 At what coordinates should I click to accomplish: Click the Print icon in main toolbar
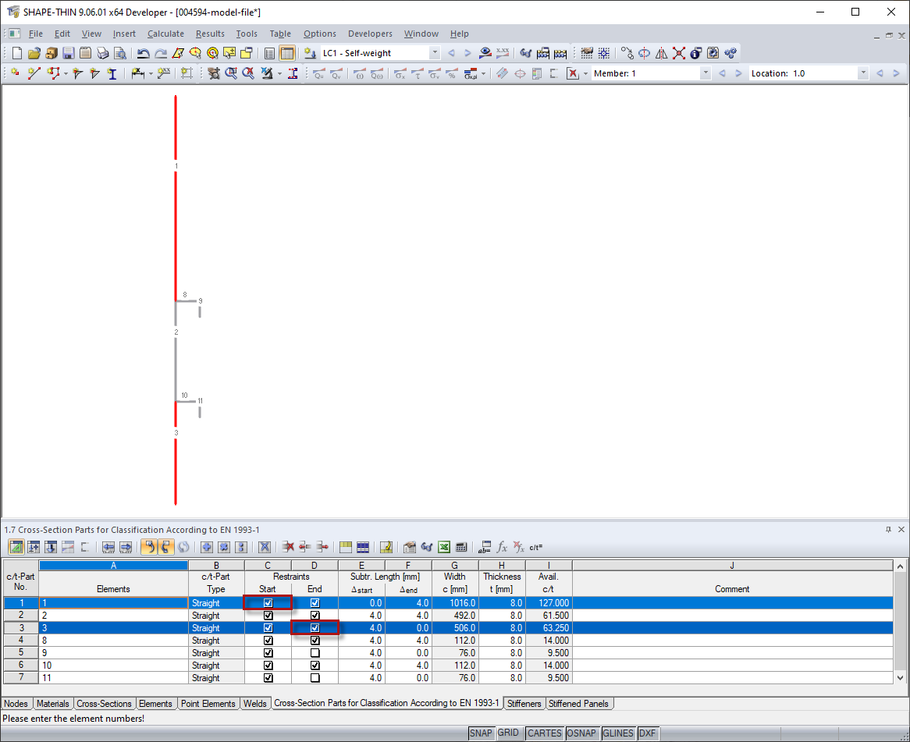103,53
